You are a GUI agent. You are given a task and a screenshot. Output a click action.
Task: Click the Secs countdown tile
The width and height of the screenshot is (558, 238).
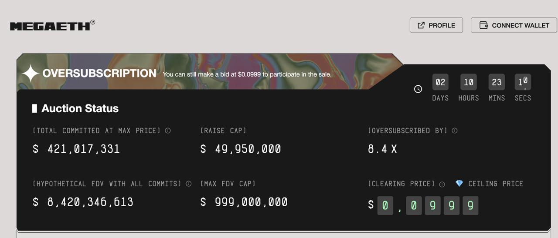pyautogui.click(x=523, y=82)
